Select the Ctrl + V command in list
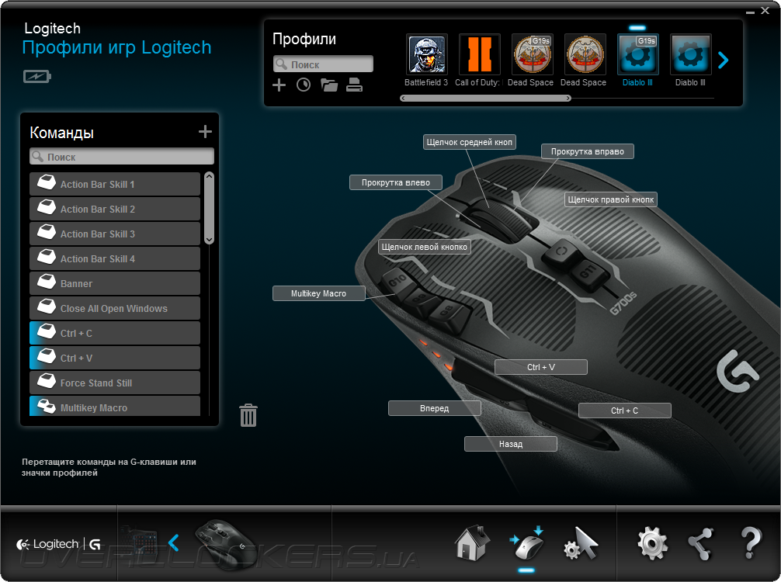This screenshot has height=582, width=781. (115, 359)
